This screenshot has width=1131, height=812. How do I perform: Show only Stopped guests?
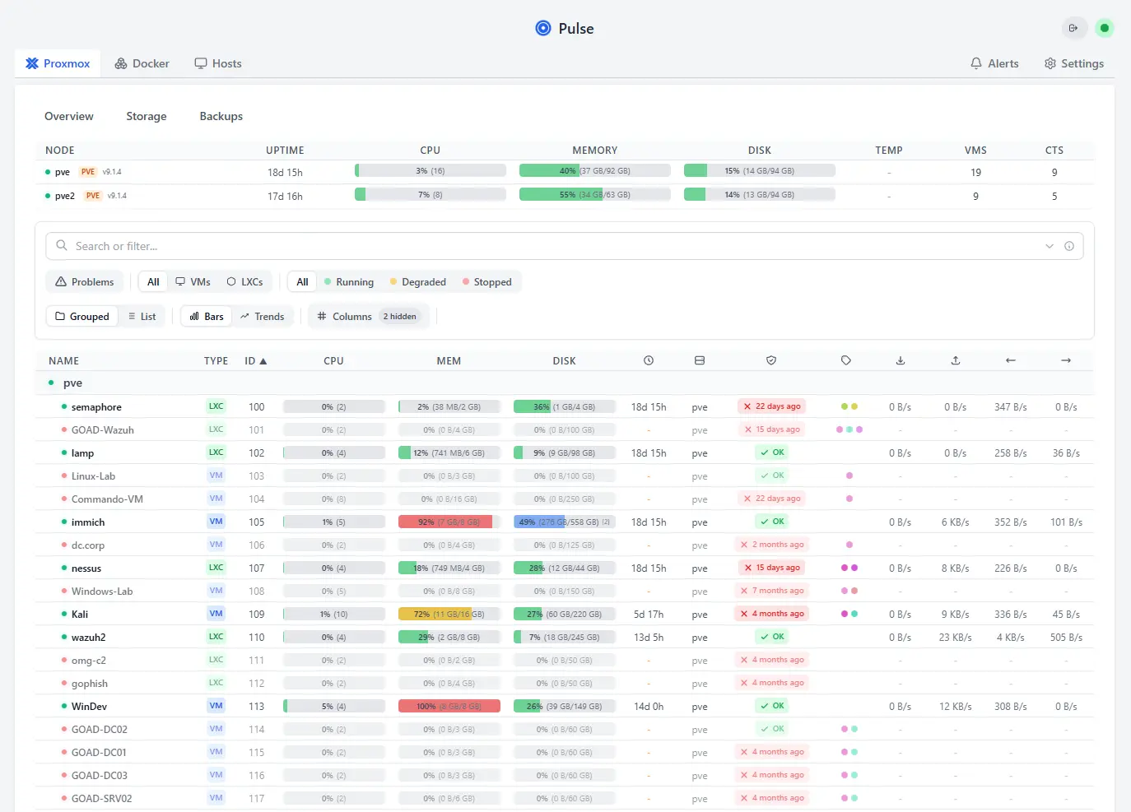pyautogui.click(x=487, y=282)
